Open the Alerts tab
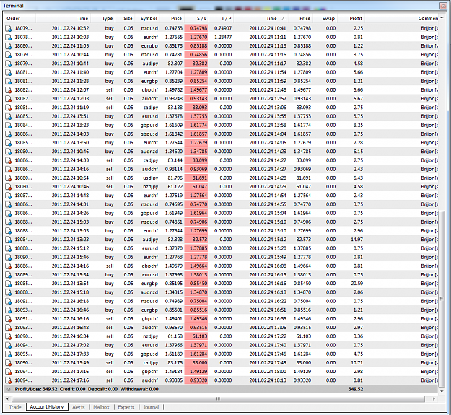 click(79, 407)
